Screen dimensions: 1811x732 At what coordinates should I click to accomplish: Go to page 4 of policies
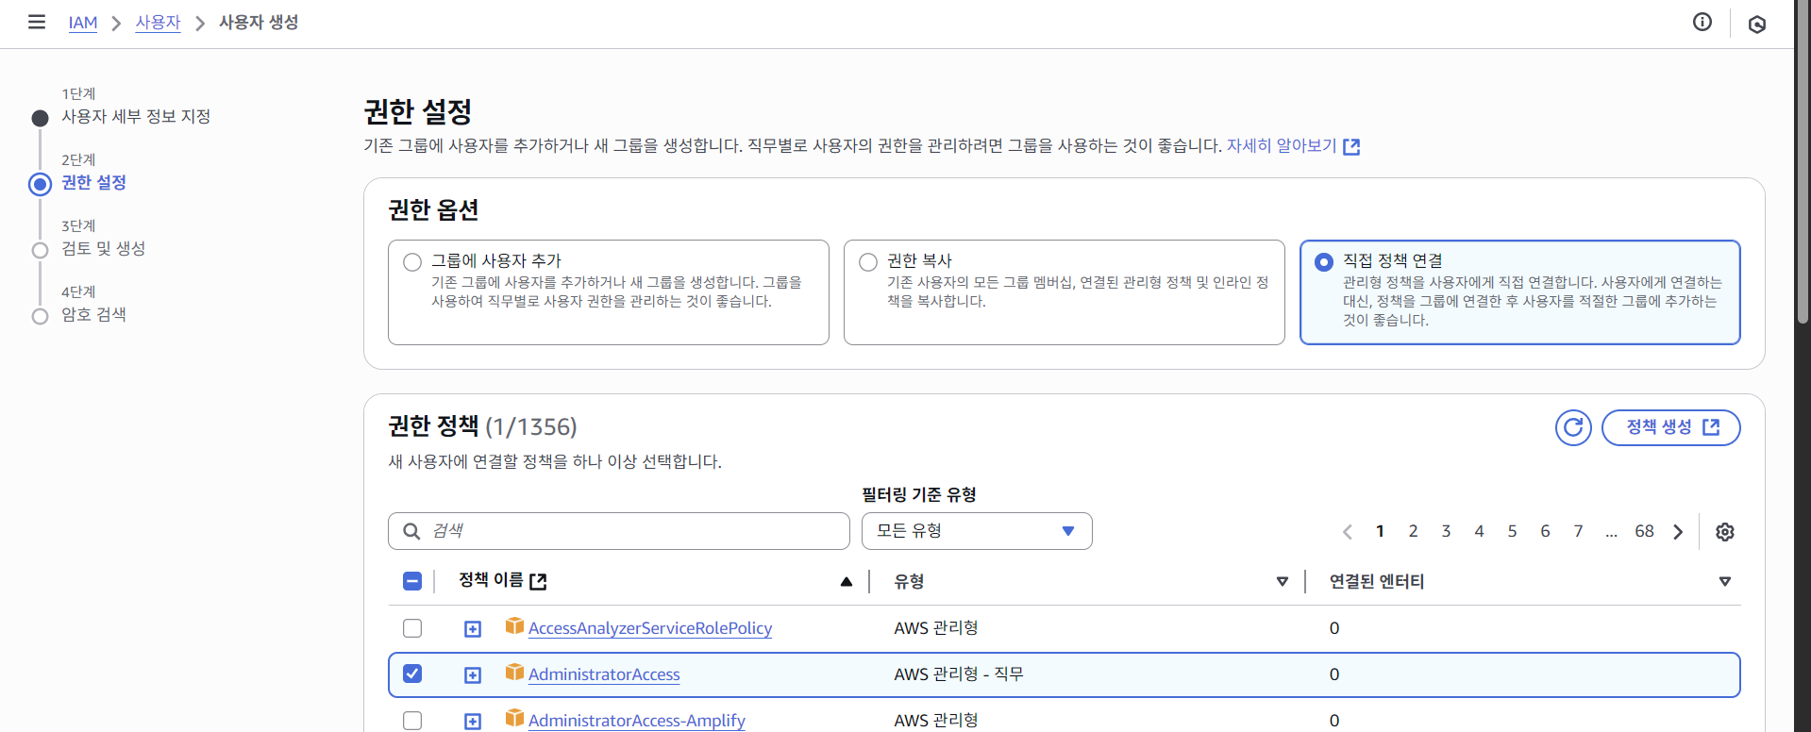[x=1479, y=531]
